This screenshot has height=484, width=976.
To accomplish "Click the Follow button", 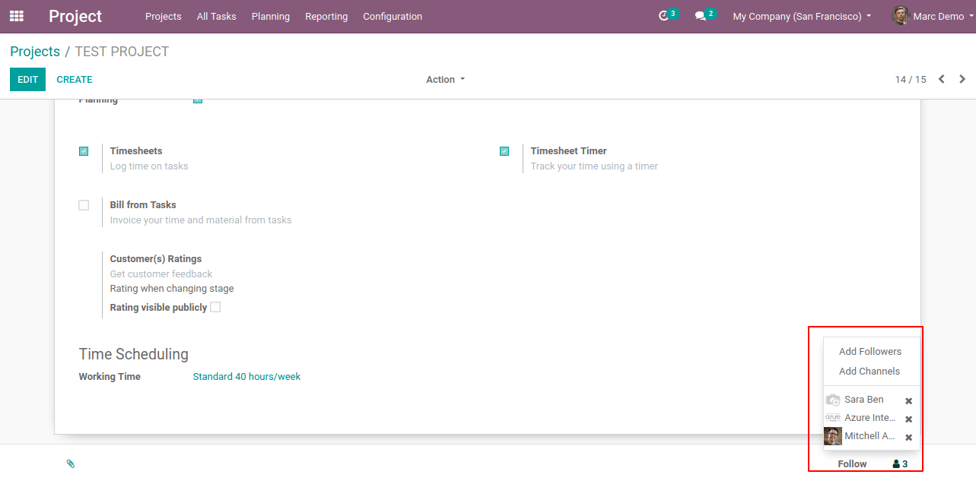I will click(852, 464).
